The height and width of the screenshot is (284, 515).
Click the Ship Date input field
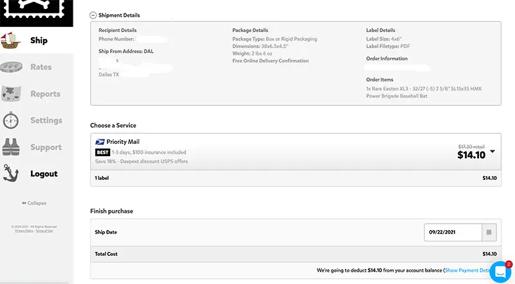tap(453, 232)
